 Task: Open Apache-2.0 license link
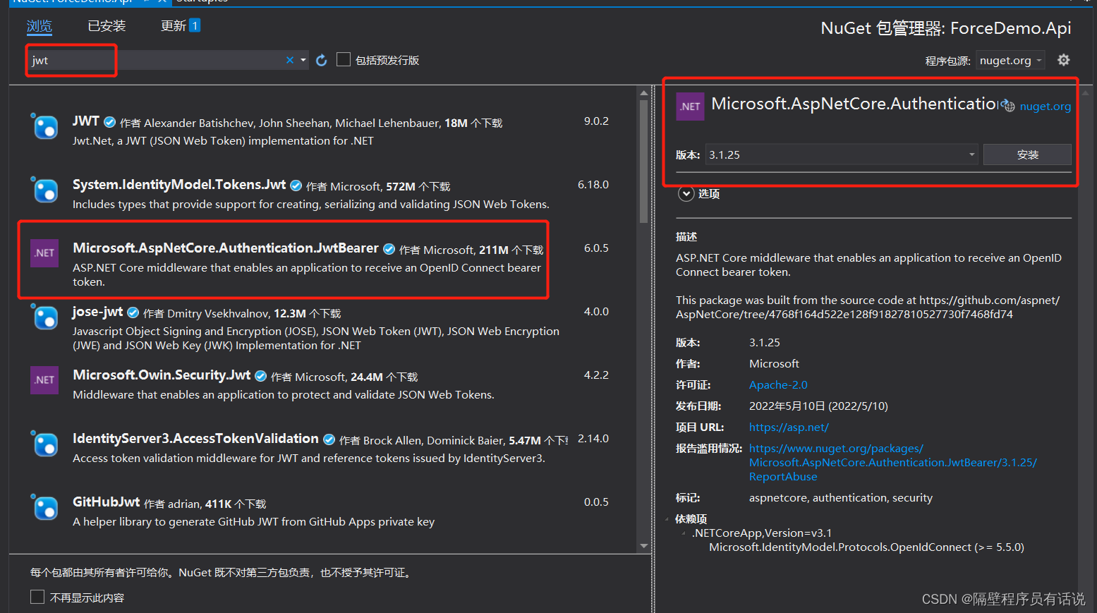click(x=778, y=385)
